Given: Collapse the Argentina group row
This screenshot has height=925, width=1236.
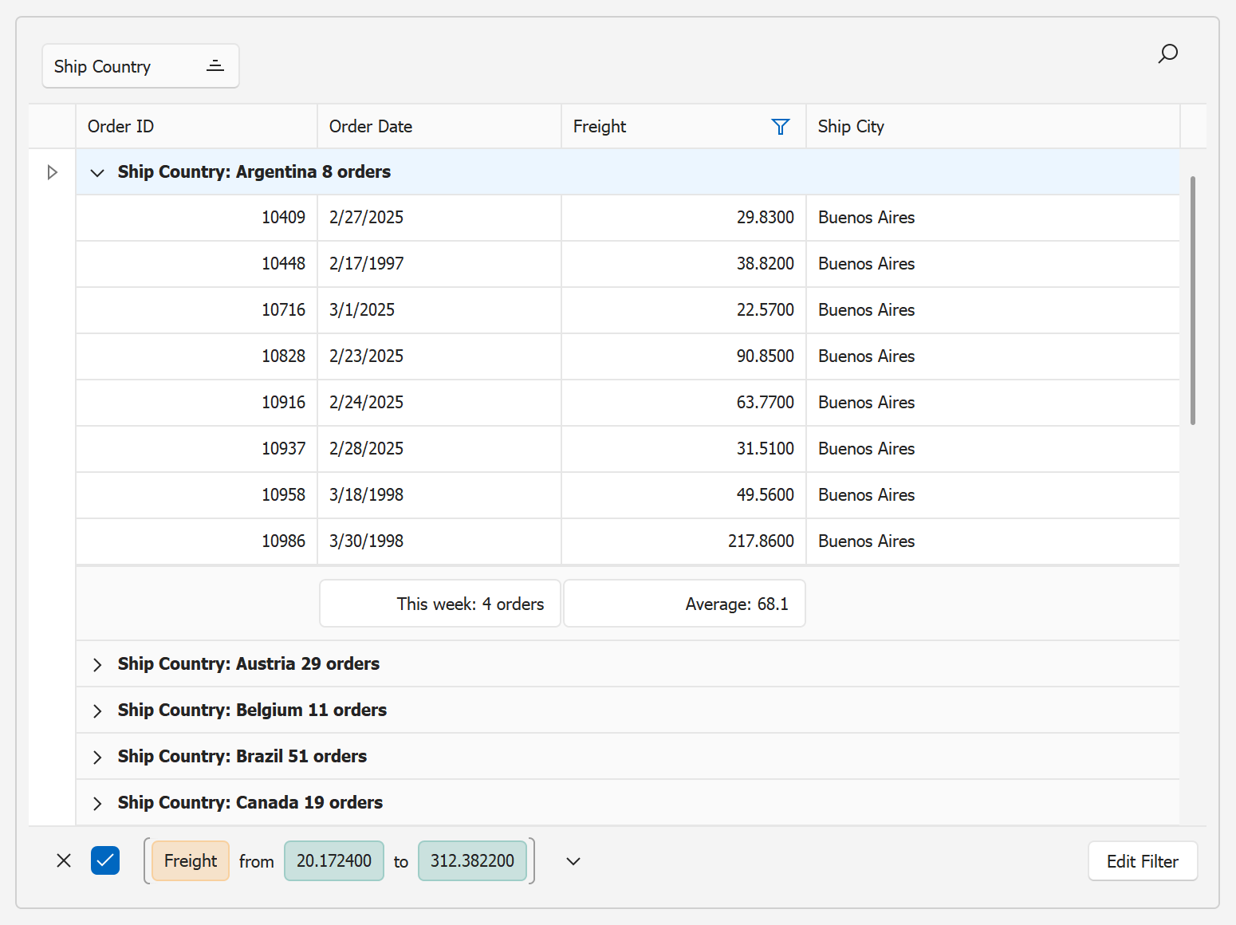Looking at the screenshot, I should coord(97,173).
